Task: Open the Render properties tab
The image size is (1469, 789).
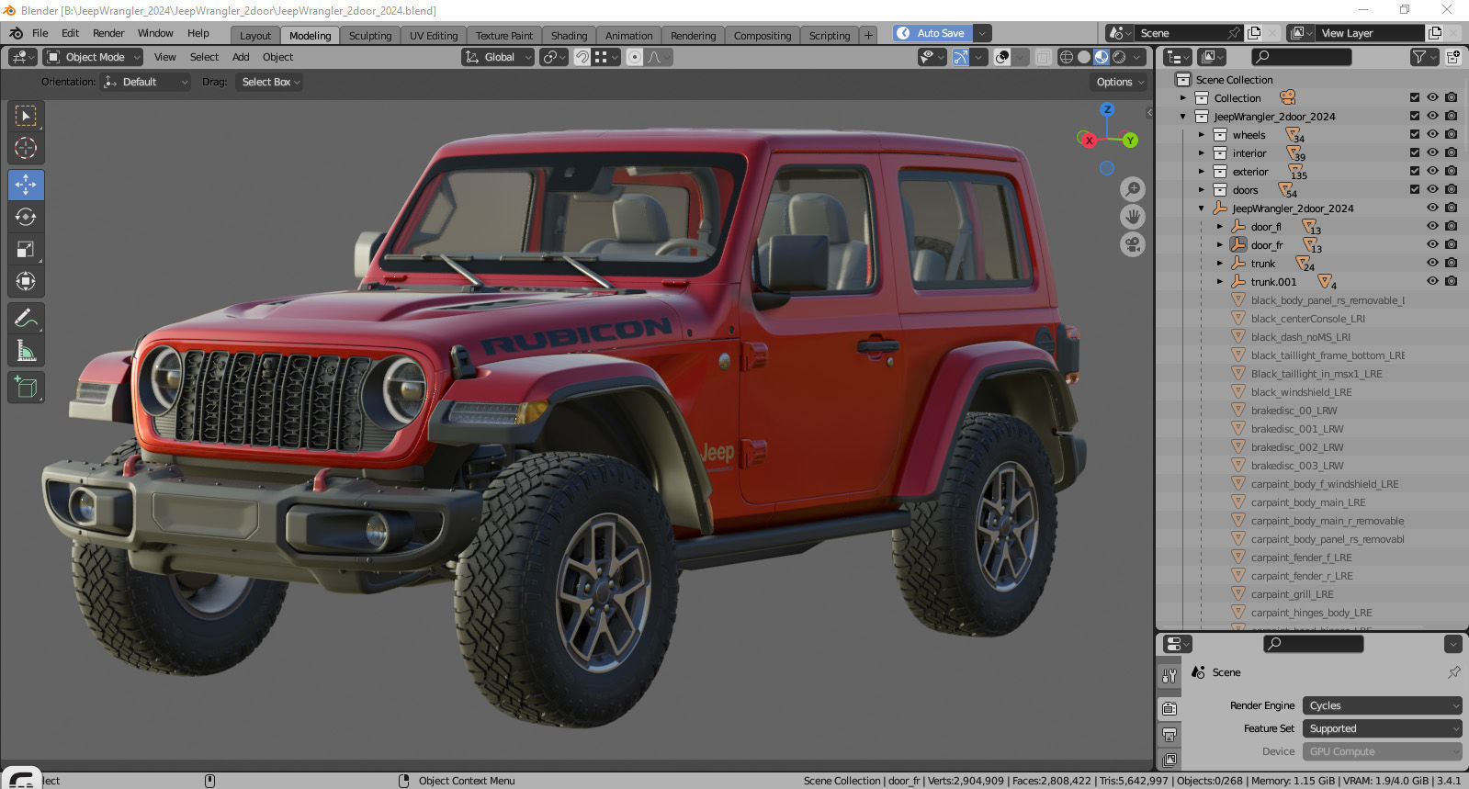Action: click(1170, 708)
